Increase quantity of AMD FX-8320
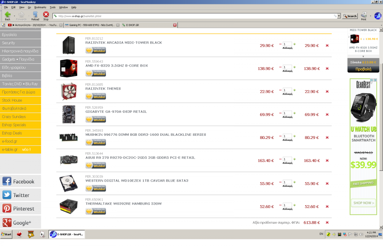 point(294,67)
